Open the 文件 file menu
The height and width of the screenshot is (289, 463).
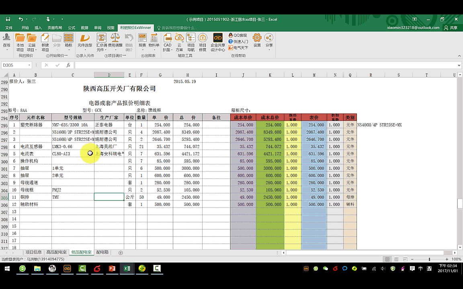tap(9, 28)
